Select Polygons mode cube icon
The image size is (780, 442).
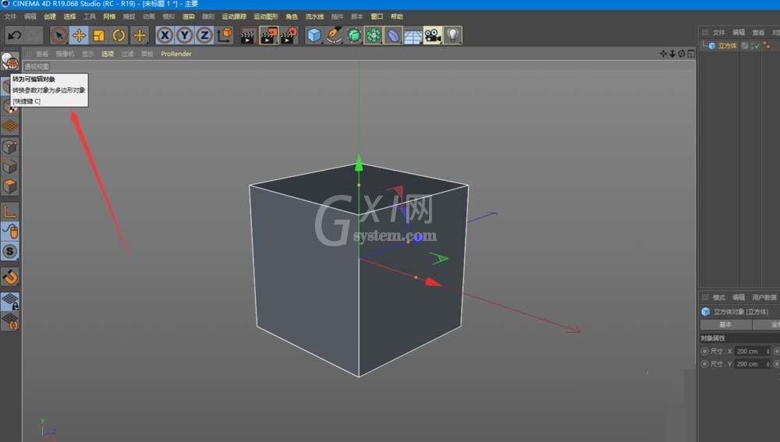(10, 186)
